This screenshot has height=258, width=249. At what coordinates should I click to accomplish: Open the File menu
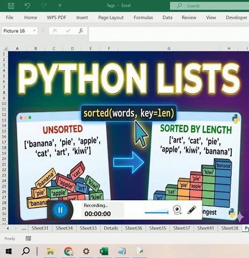9,17
